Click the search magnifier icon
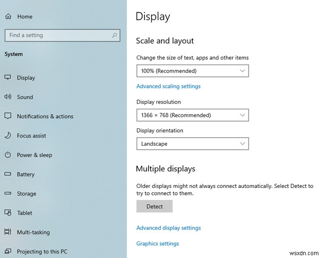324x258 pixels. (x=114, y=35)
